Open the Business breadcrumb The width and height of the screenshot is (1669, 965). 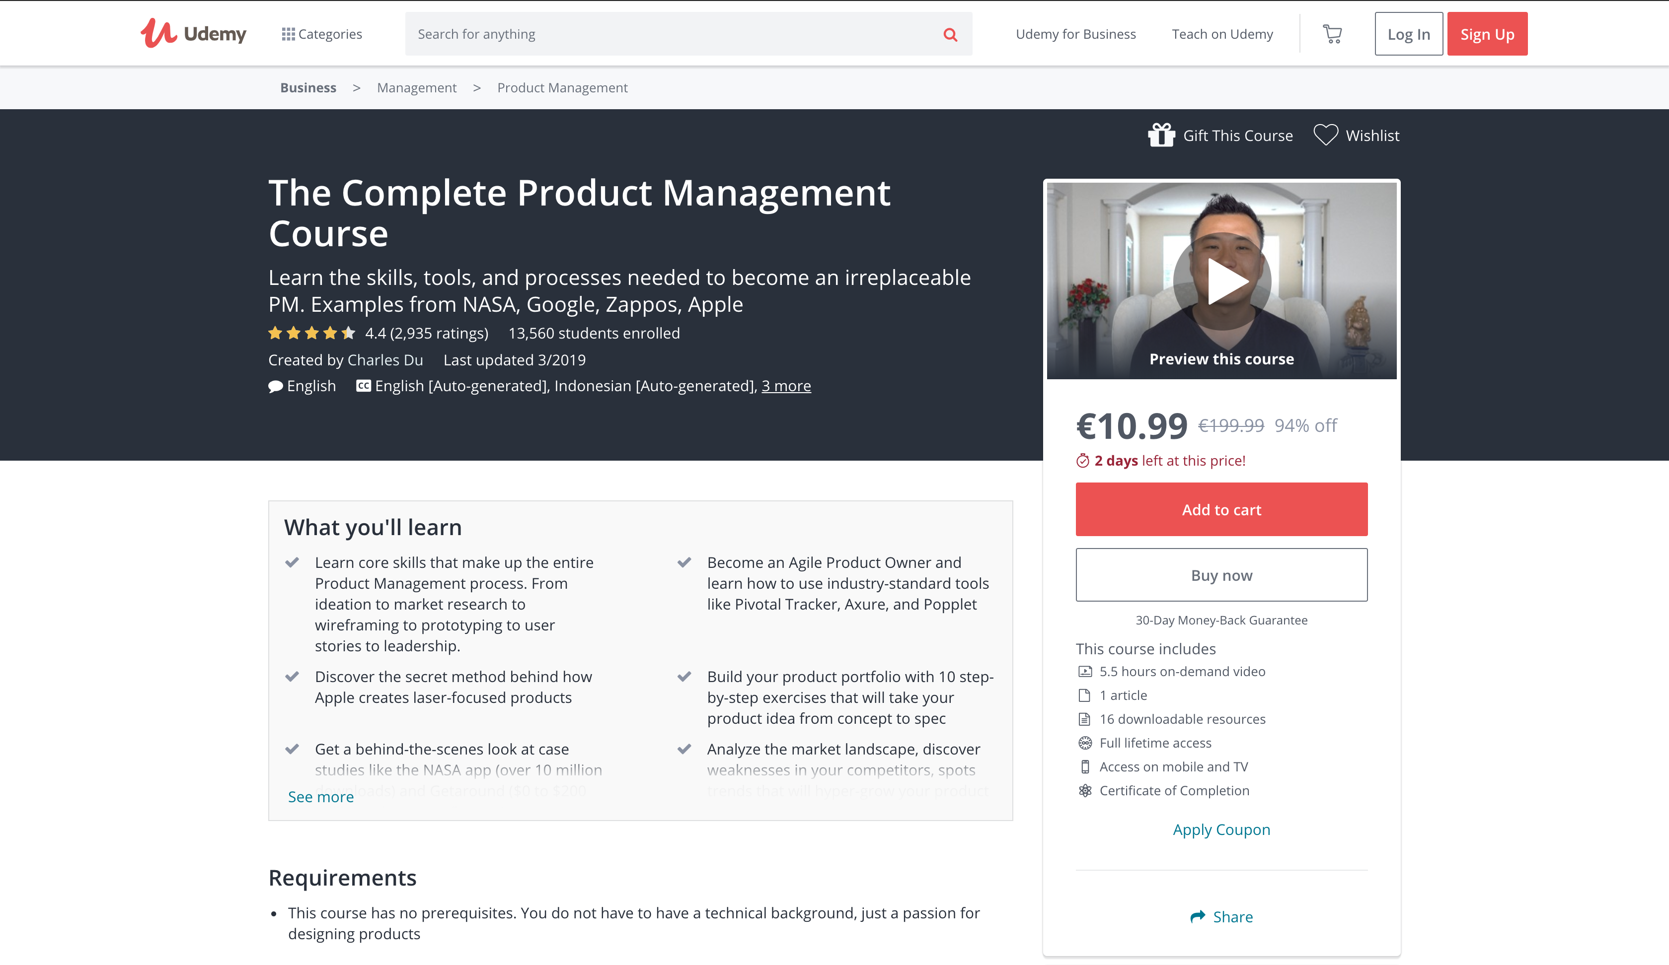coord(307,87)
